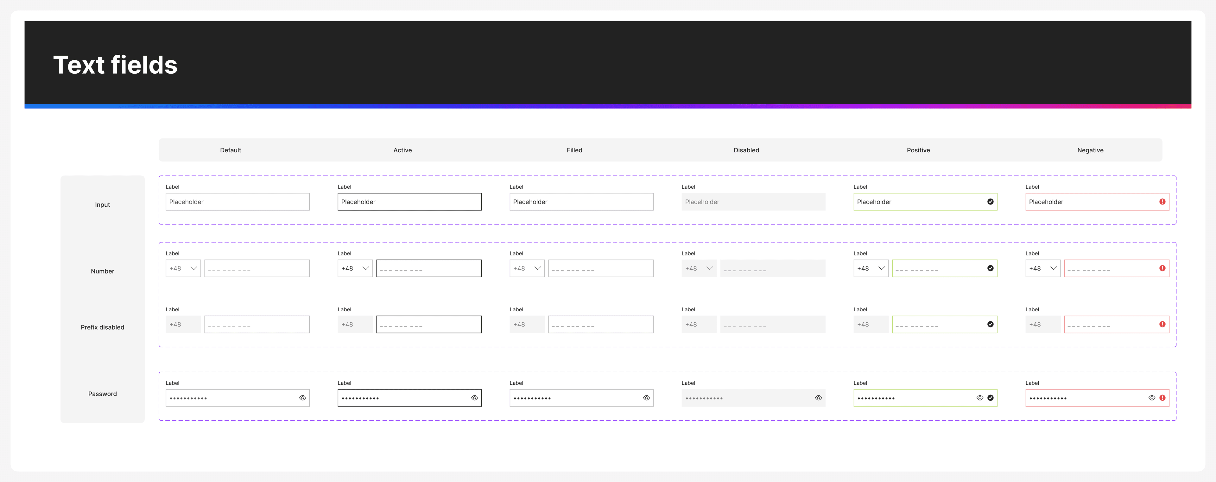Select the Disabled column header

pos(746,150)
